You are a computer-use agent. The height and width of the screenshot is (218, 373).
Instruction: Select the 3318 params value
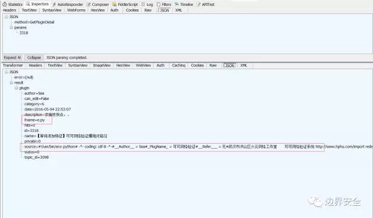point(24,33)
